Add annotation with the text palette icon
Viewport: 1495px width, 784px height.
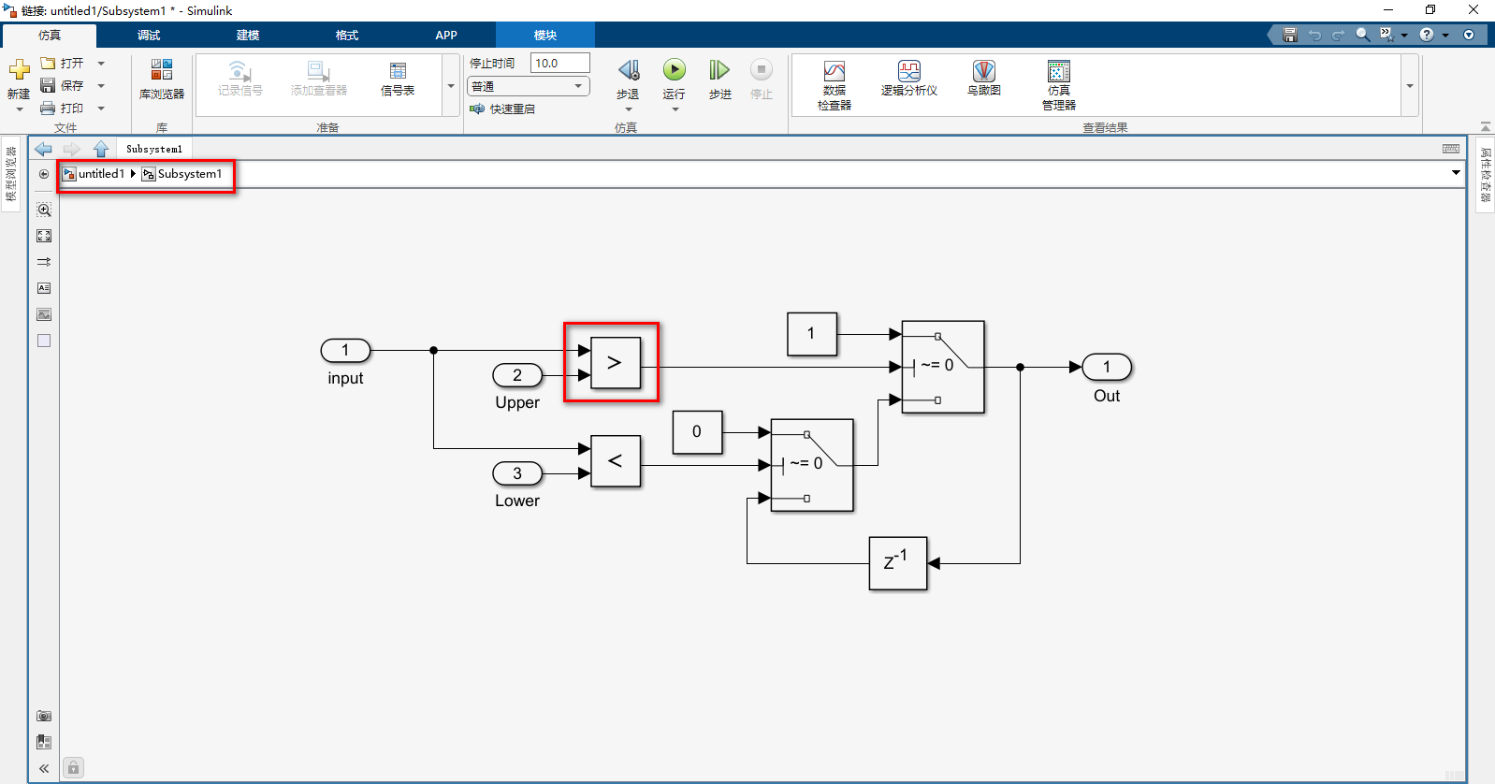point(44,288)
